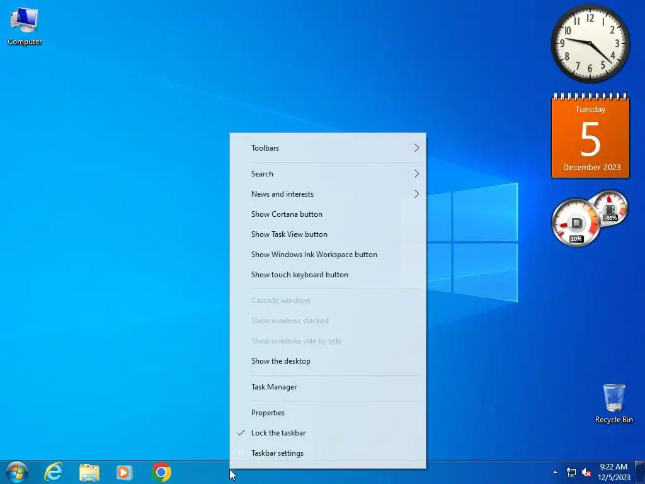The height and width of the screenshot is (484, 645).
Task: Open File Explorer from the taskbar
Action: (89, 472)
